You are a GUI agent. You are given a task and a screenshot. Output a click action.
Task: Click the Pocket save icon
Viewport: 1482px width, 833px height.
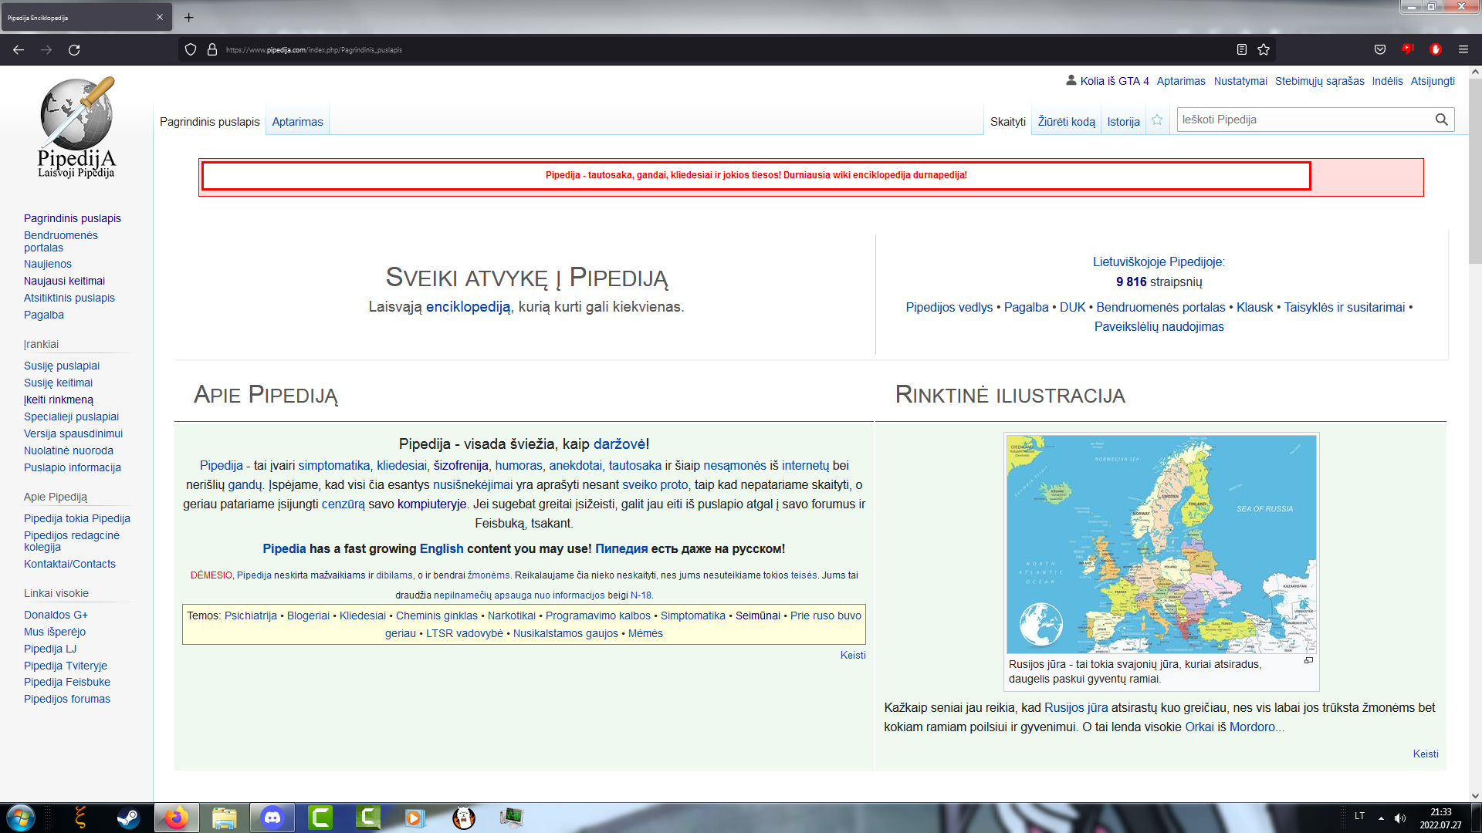click(1380, 49)
